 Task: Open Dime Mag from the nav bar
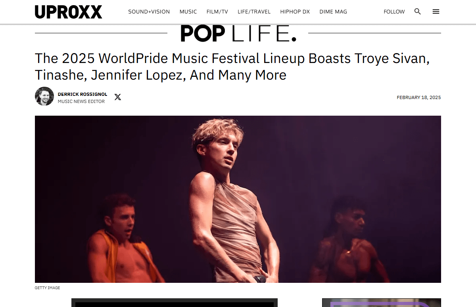[333, 12]
